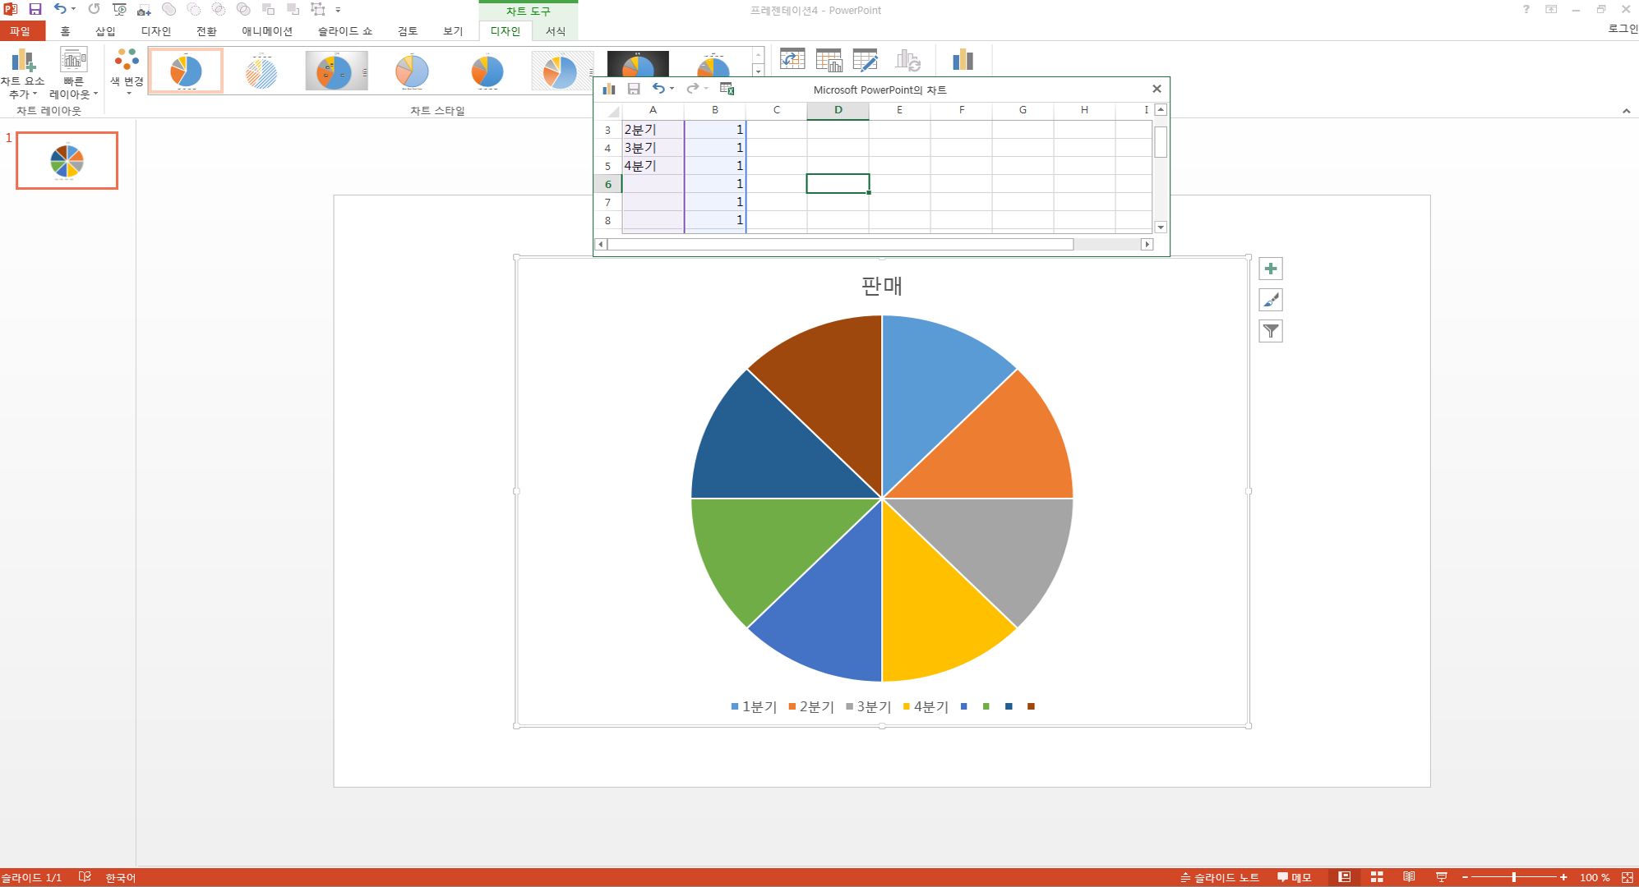
Task: Open the chart elements plus button
Action: [1270, 269]
